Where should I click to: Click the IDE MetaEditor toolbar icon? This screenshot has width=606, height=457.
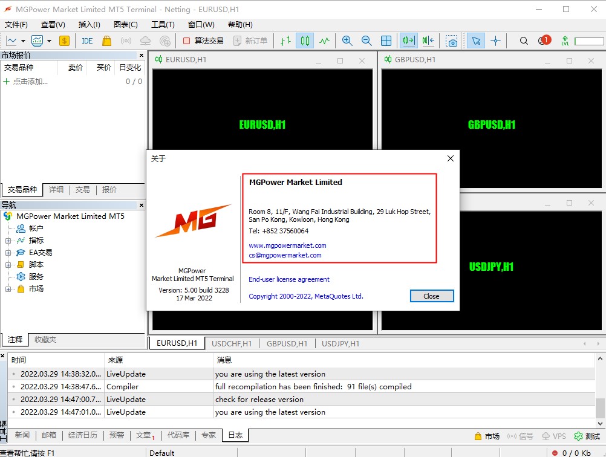click(x=87, y=41)
